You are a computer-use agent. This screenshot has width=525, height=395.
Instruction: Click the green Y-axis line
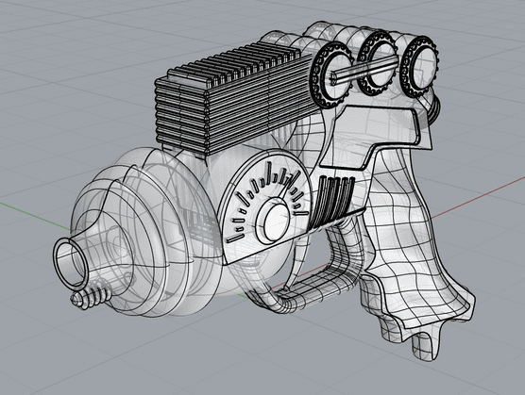(35, 216)
